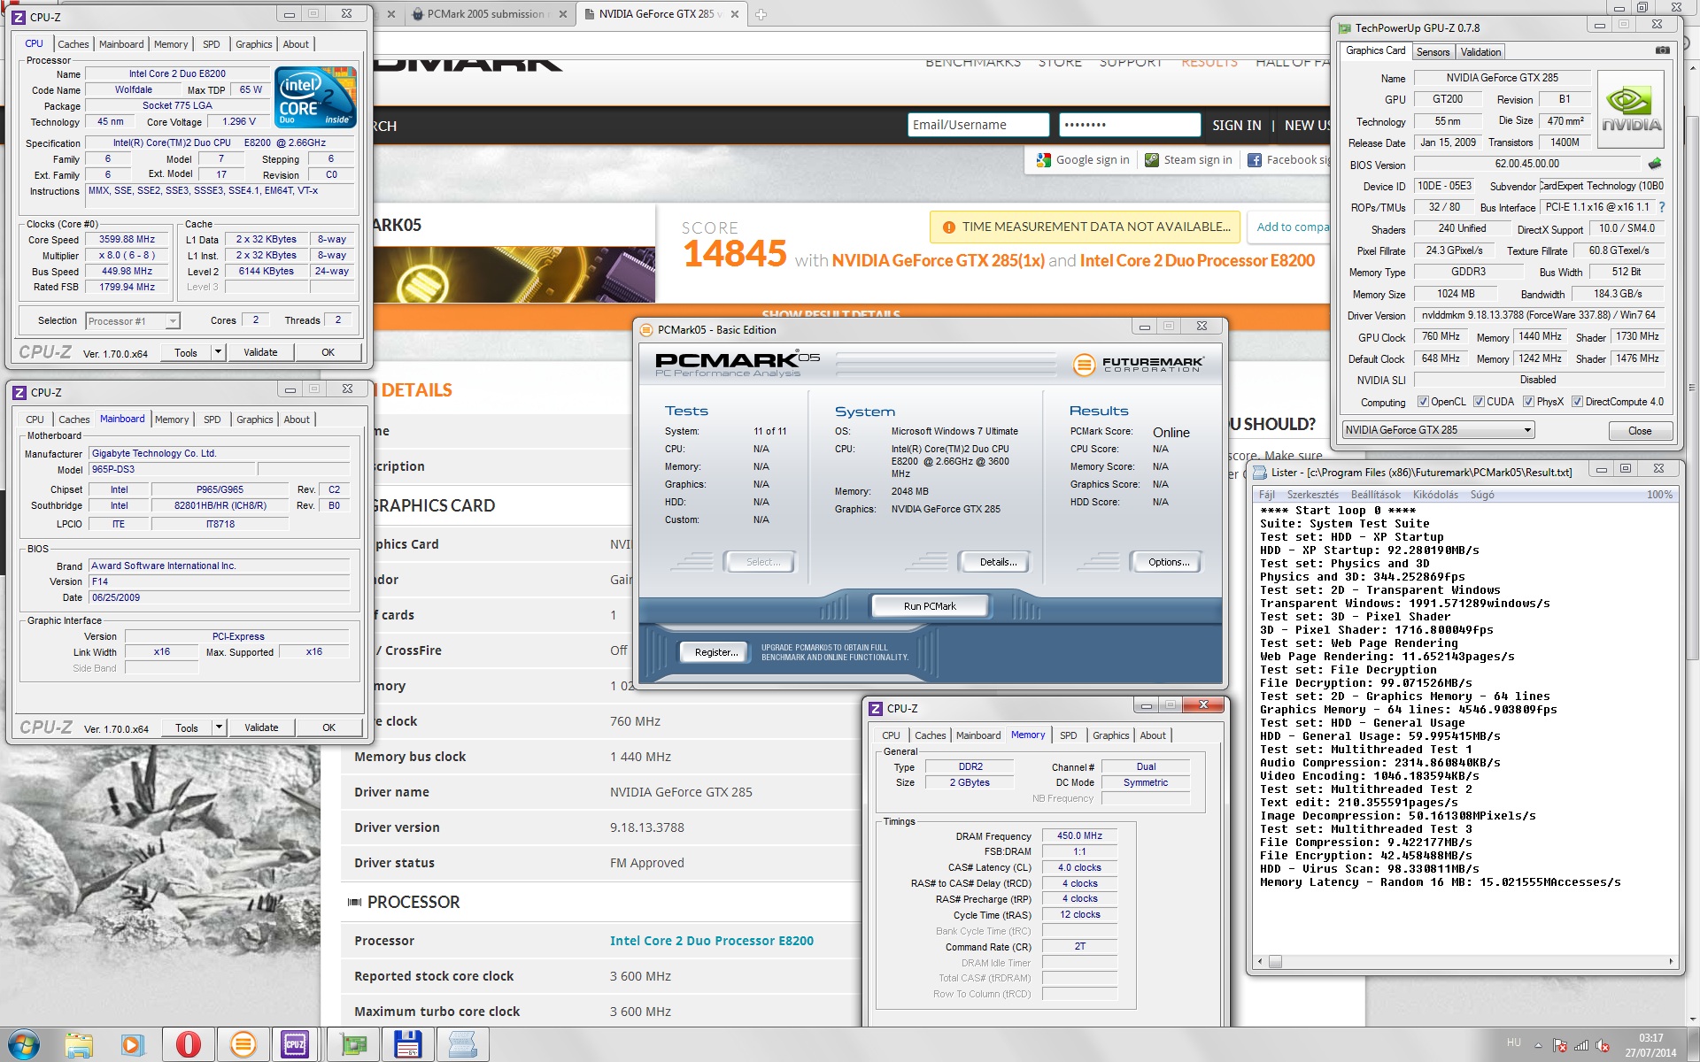Image resolution: width=1700 pixels, height=1062 pixels.
Task: Click the Notepad scroll right arrow
Action: pos(1670,961)
